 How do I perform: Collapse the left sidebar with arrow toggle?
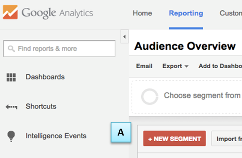(x=124, y=37)
